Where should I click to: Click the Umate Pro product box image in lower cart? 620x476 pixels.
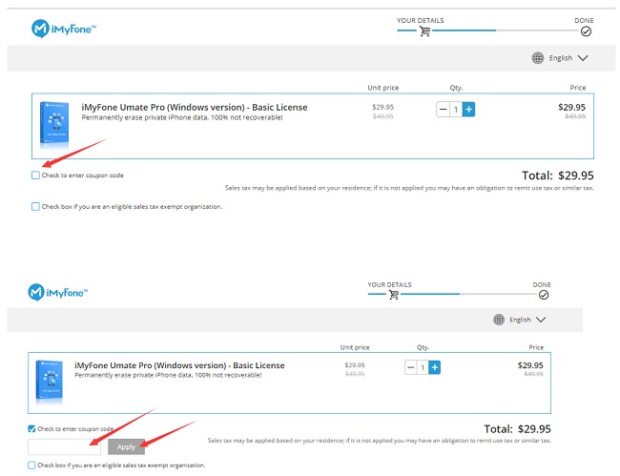pos(49,382)
